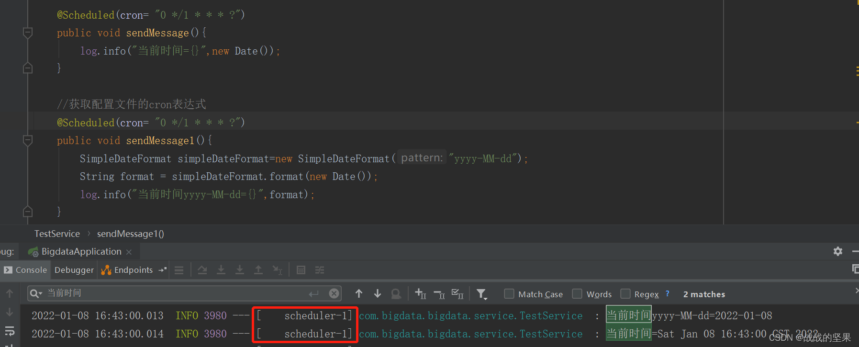Switch to the Debugger tab

coord(74,270)
